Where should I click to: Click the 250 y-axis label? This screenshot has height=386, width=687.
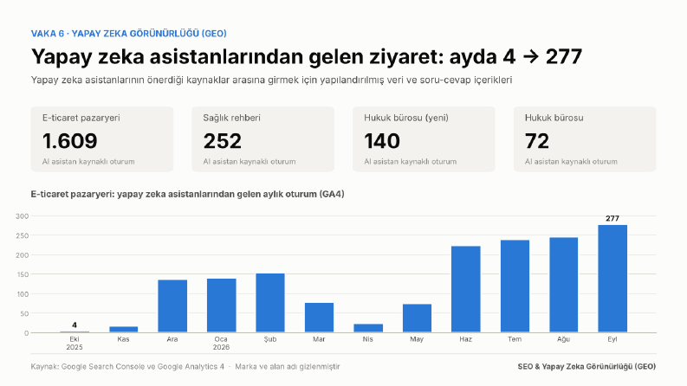click(x=22, y=235)
